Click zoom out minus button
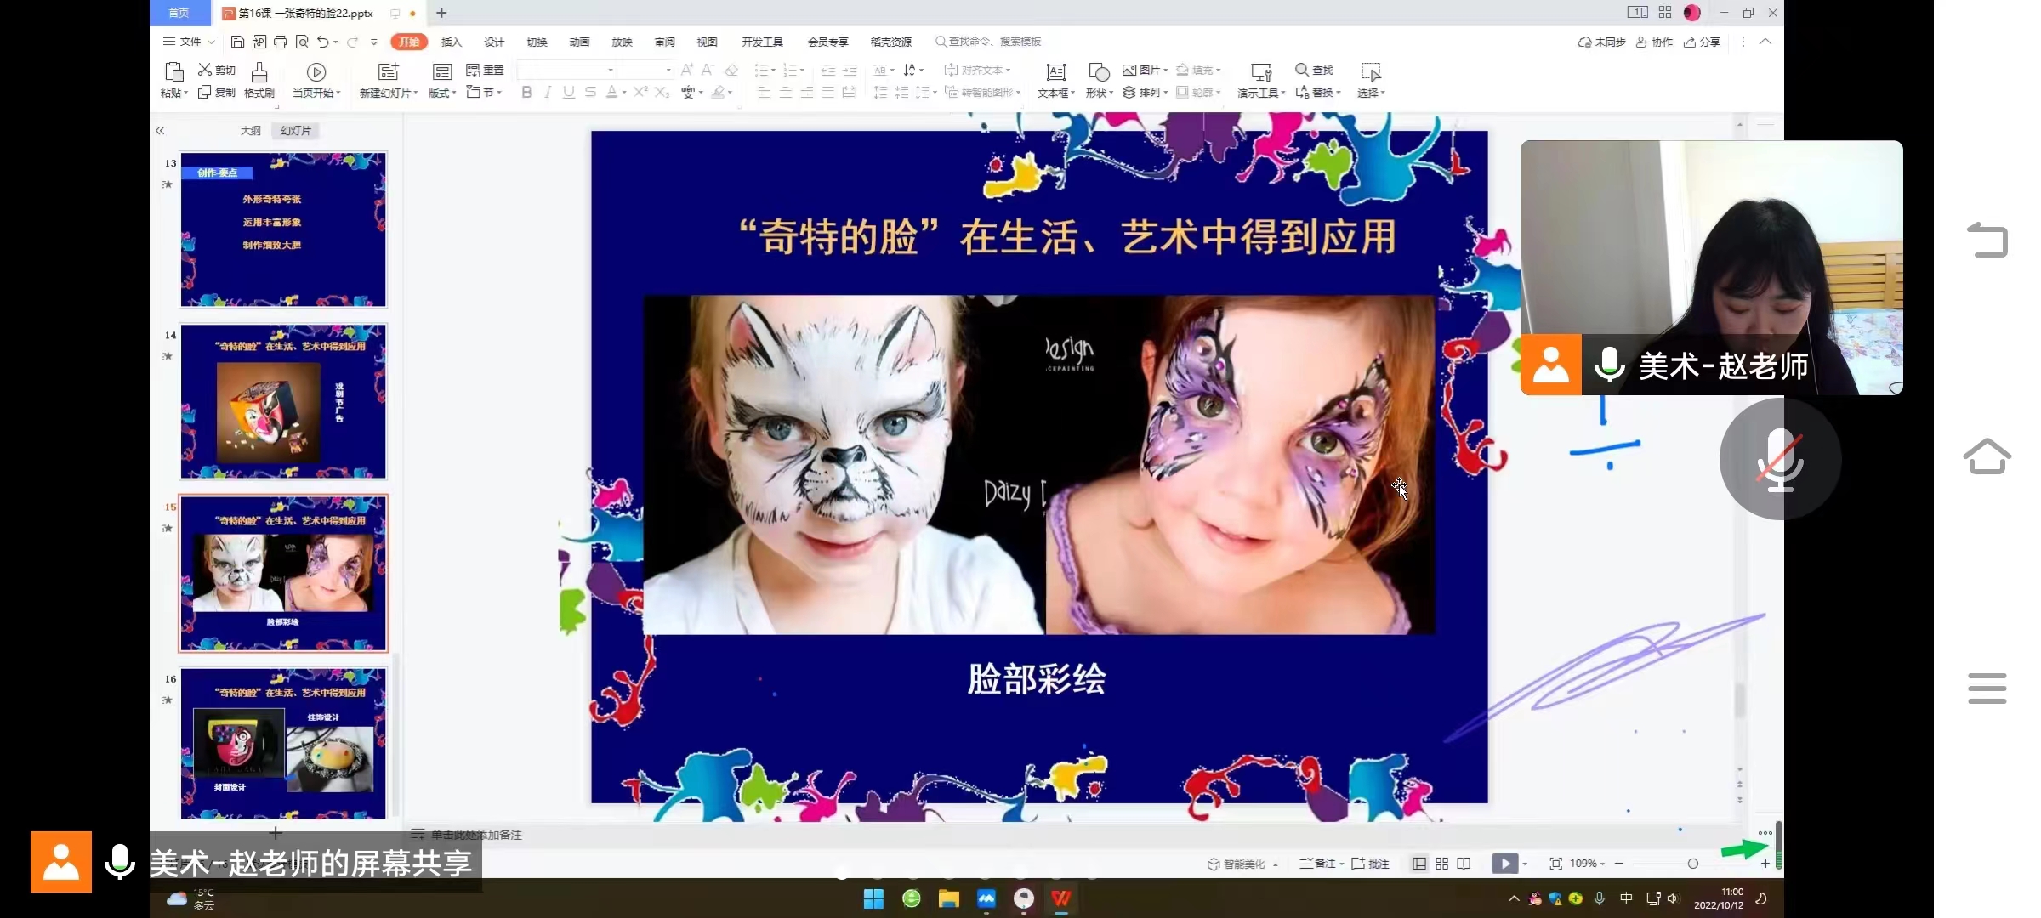 1619,864
